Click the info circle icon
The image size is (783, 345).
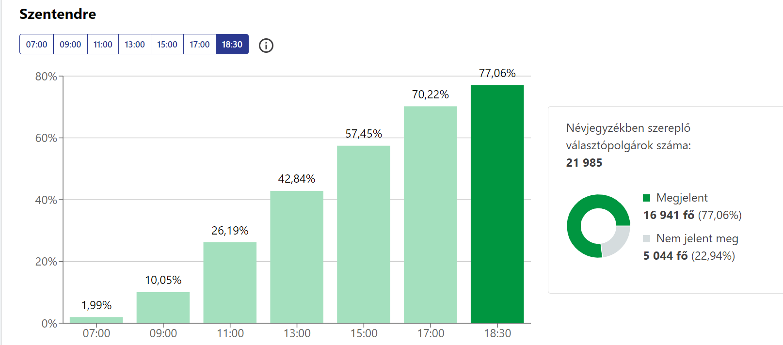266,46
